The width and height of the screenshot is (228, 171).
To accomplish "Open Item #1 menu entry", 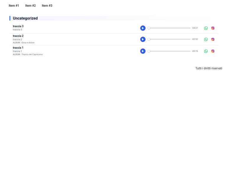I will pyautogui.click(x=14, y=6).
